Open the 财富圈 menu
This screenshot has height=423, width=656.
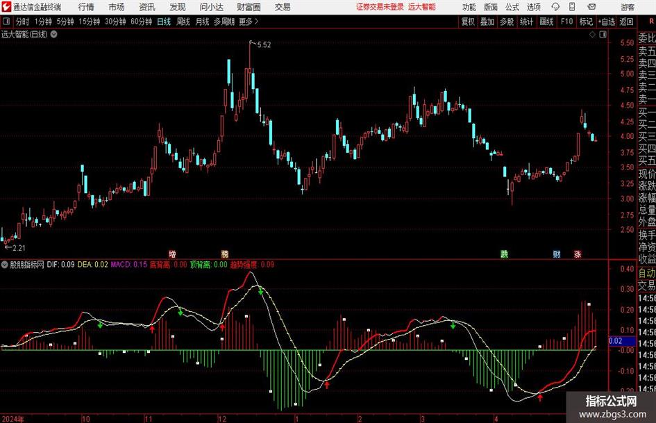tap(249, 7)
